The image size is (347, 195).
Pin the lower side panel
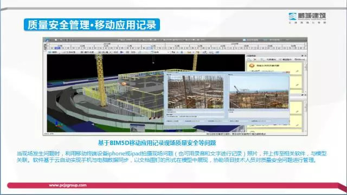point(303,95)
